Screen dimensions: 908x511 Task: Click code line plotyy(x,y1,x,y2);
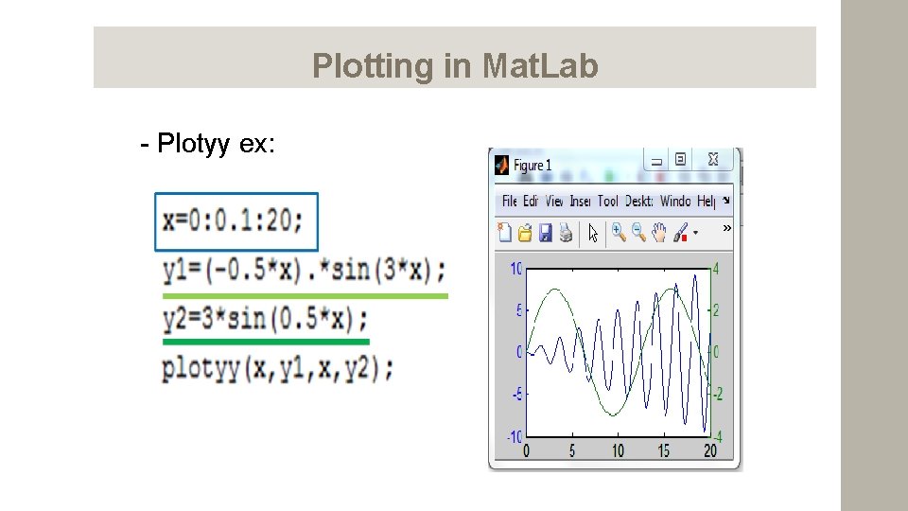278,368
